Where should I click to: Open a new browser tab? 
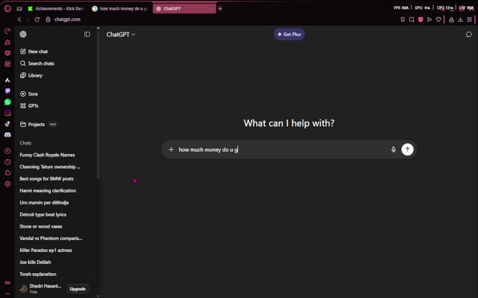coord(220,9)
